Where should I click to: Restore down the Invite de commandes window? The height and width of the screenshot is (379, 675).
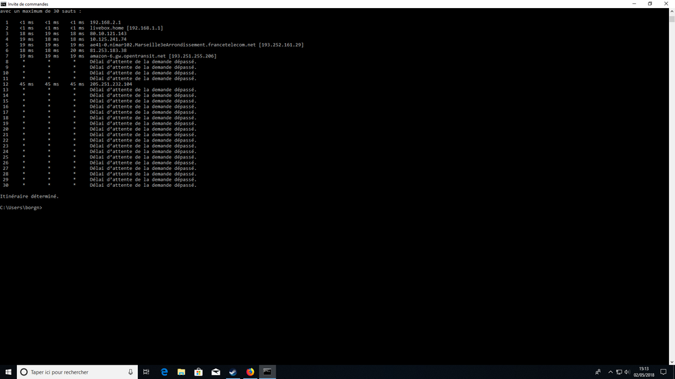coord(650,3)
